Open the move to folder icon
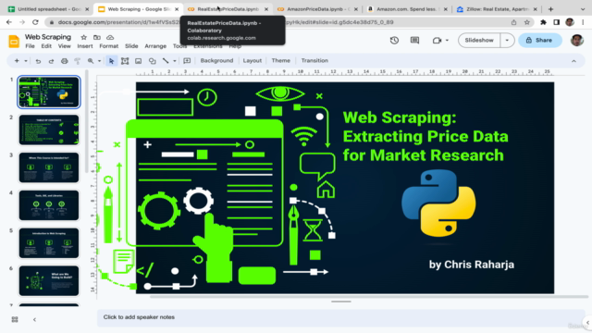This screenshot has height=333, width=592. (x=97, y=37)
